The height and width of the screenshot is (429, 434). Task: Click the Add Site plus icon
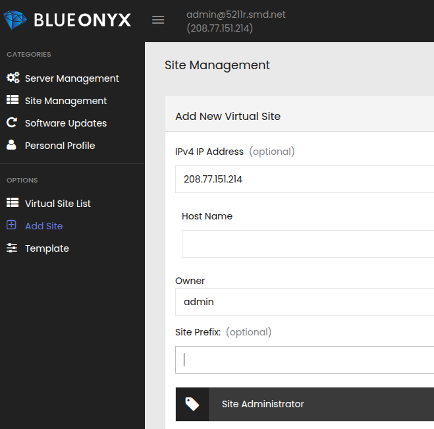11,225
